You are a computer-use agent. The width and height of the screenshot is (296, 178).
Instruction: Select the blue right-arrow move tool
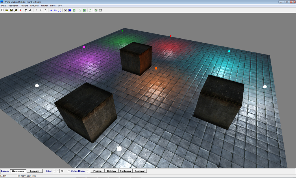coord(51,10)
